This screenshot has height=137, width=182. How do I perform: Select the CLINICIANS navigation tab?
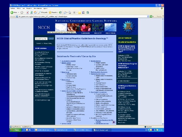pos(85,33)
